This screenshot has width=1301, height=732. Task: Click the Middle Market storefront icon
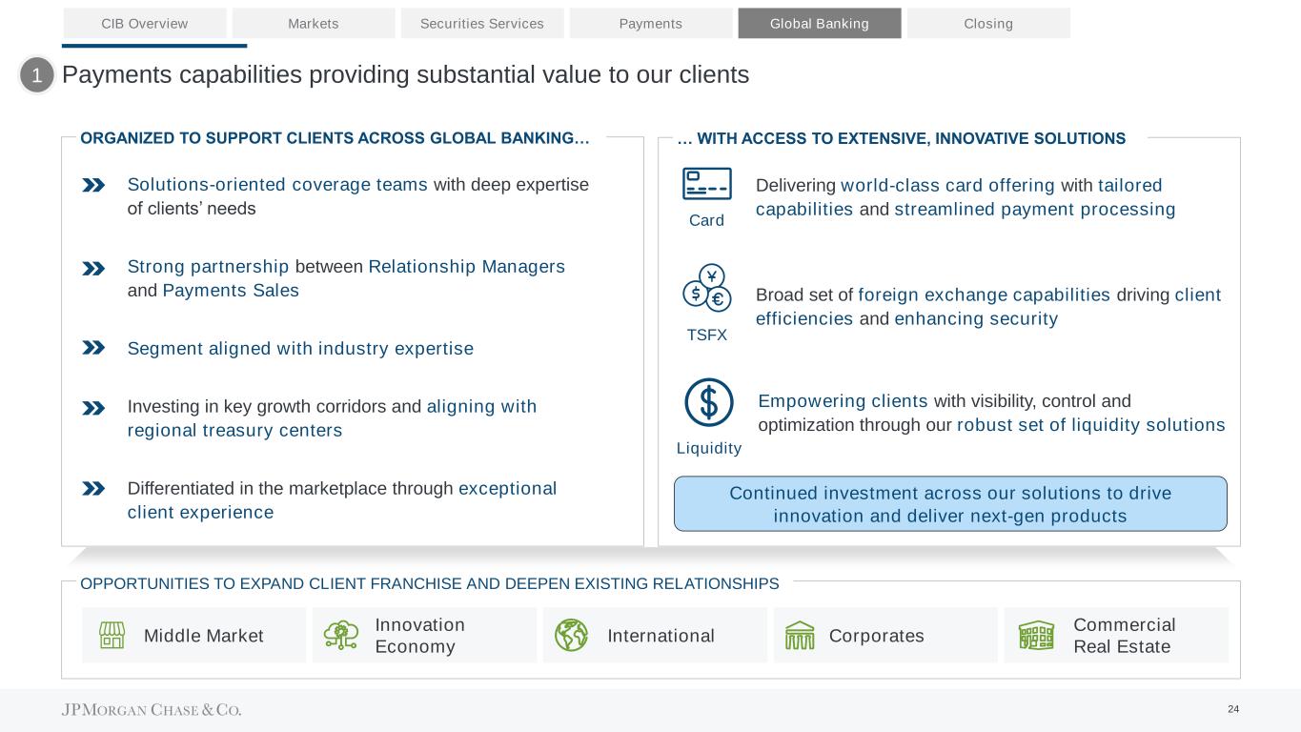point(112,636)
